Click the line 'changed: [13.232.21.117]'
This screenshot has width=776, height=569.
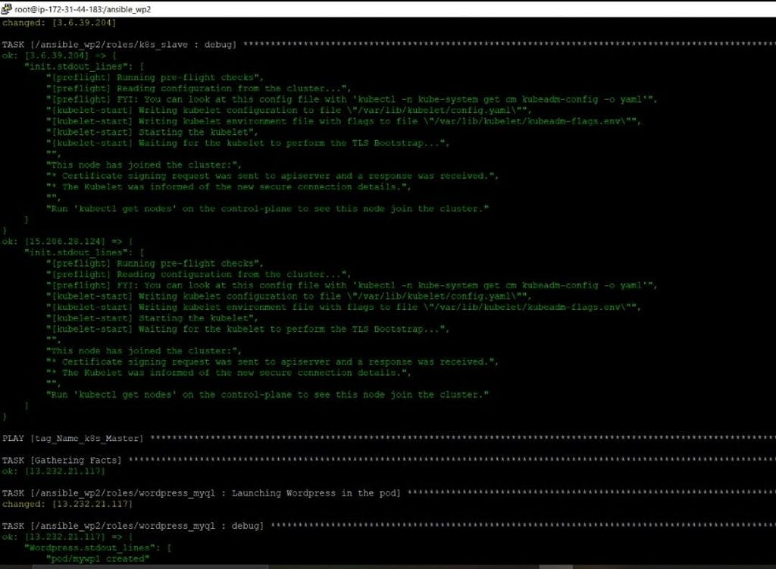point(67,504)
